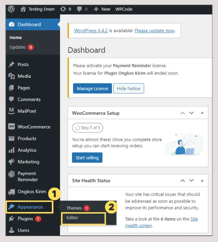Click the Please update now link

(x=154, y=31)
